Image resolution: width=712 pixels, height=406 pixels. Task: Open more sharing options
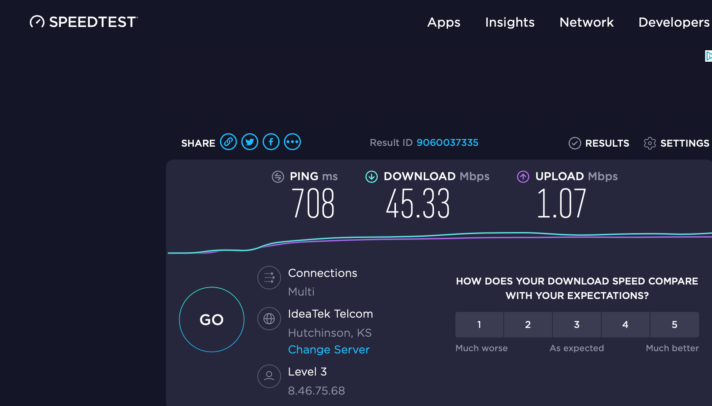292,142
